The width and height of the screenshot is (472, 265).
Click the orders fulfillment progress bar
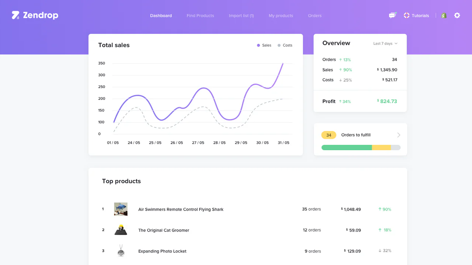click(361, 148)
